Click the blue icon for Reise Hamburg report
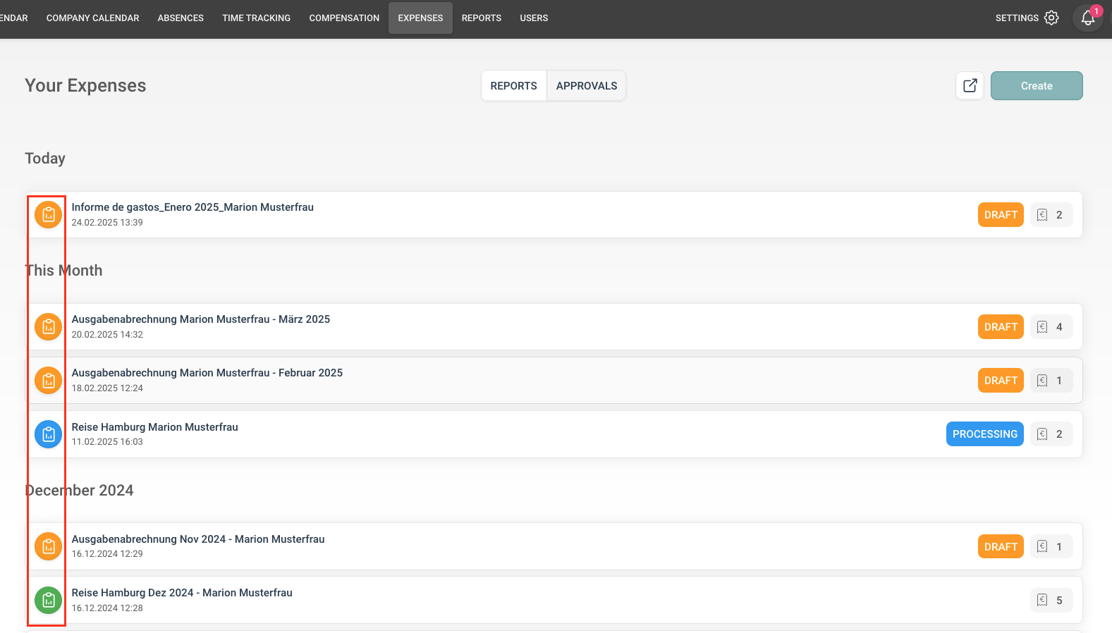 [48, 434]
